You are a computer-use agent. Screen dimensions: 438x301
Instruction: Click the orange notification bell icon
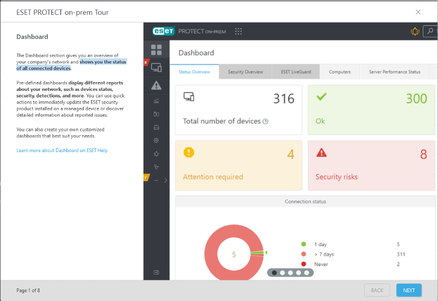tap(415, 31)
